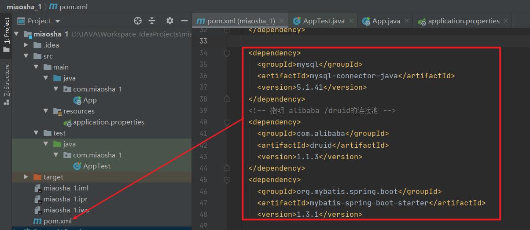530x230 pixels.
Task: Close the application.properties editor tab
Action: 506,21
